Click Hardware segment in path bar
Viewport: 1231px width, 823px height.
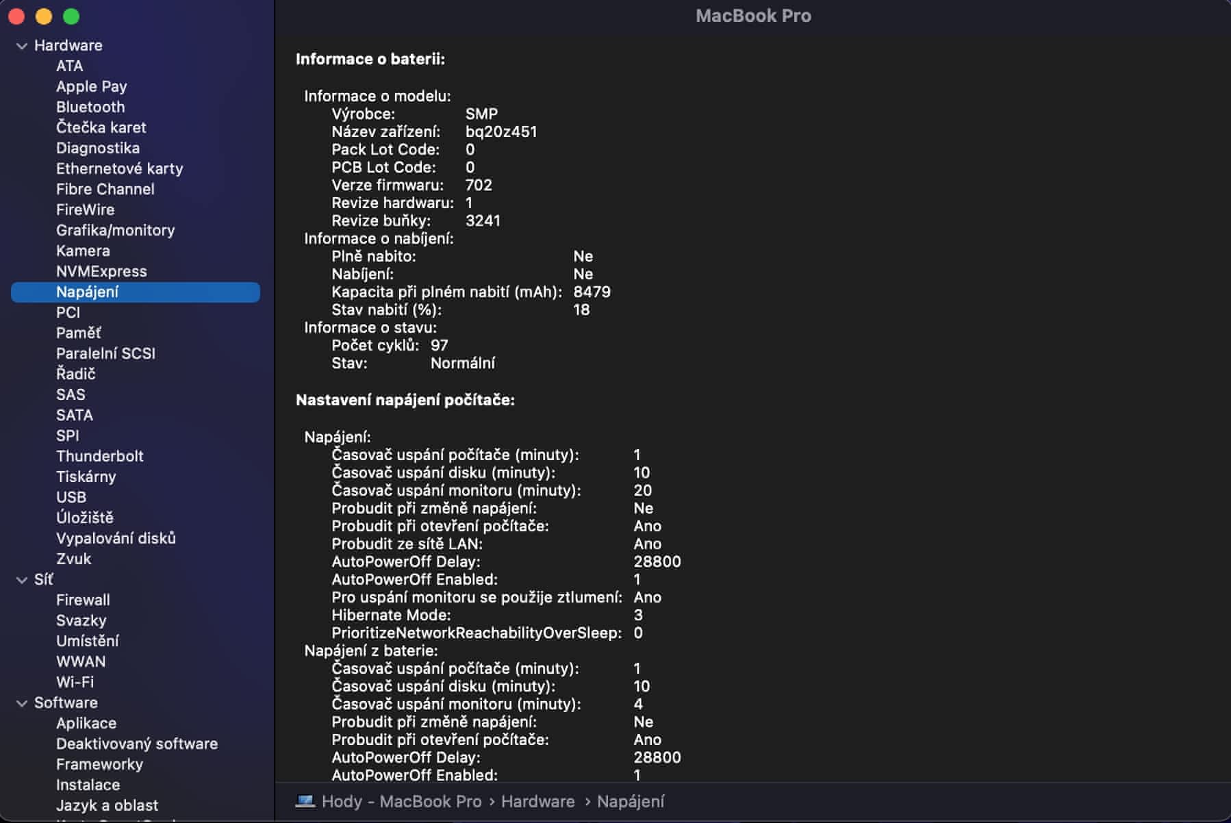tap(538, 801)
